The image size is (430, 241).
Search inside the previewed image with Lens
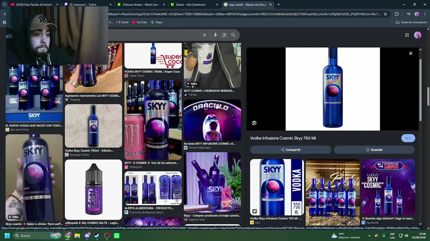(254, 123)
